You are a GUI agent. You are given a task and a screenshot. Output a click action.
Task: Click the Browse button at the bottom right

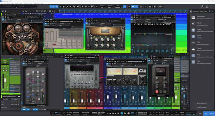coord(212,114)
